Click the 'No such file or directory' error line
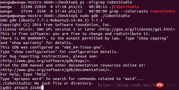 [x=47, y=83]
